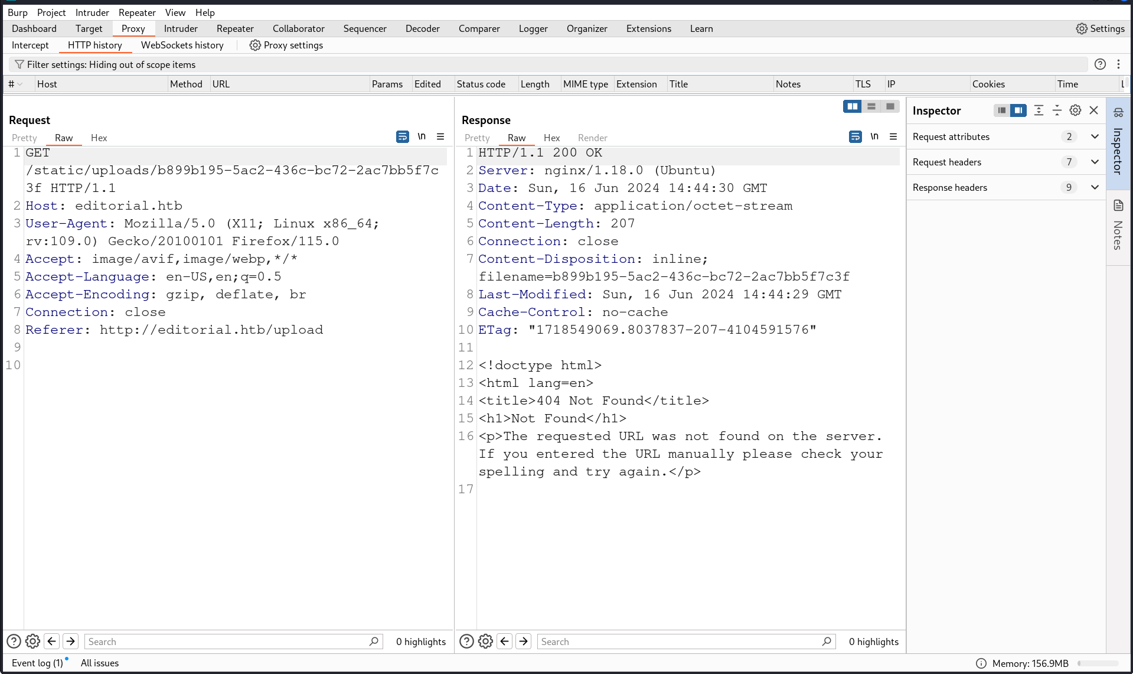
Task: Open help for the Request search bar
Action: point(14,641)
